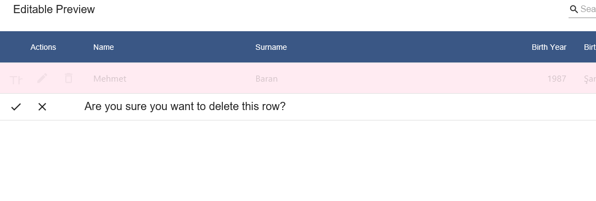Click the pink highlighted row background
The height and width of the screenshot is (201, 596).
point(298,78)
